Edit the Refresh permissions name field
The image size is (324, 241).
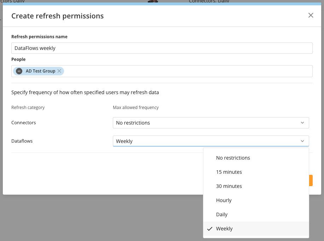[x=162, y=48]
